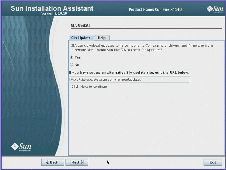226x170 pixels.
Task: Click the Sun logo in left sidebar
Action: 21,147
